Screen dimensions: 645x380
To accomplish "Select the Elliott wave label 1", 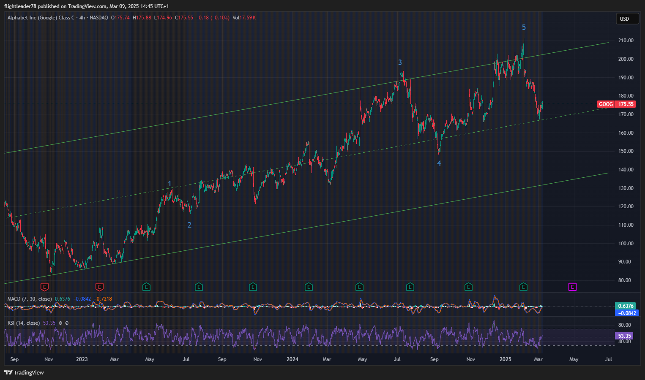I will click(169, 184).
